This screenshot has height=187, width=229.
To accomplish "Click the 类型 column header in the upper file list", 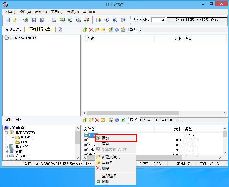I will [204, 39].
